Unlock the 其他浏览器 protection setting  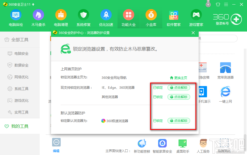[179, 97]
